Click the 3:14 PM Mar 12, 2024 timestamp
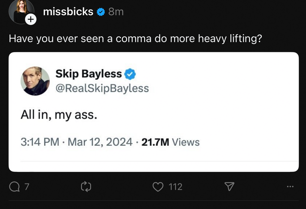Screen dimensions: 306x209 (76, 142)
